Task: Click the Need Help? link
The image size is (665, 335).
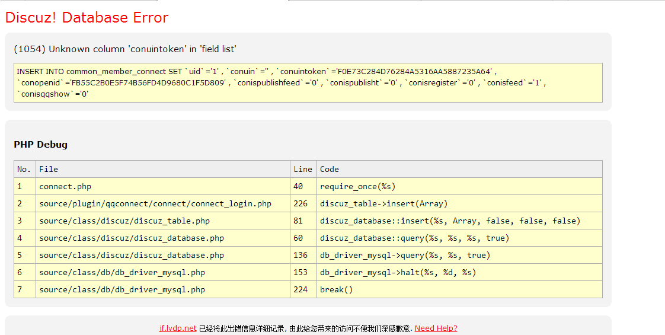Action: coord(436,328)
